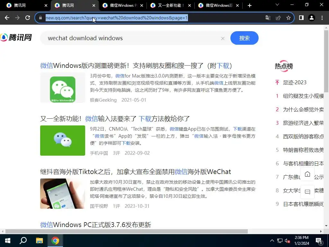Screen dimensions: 329x247
Task: Open network status tray icon
Action: point(280,241)
